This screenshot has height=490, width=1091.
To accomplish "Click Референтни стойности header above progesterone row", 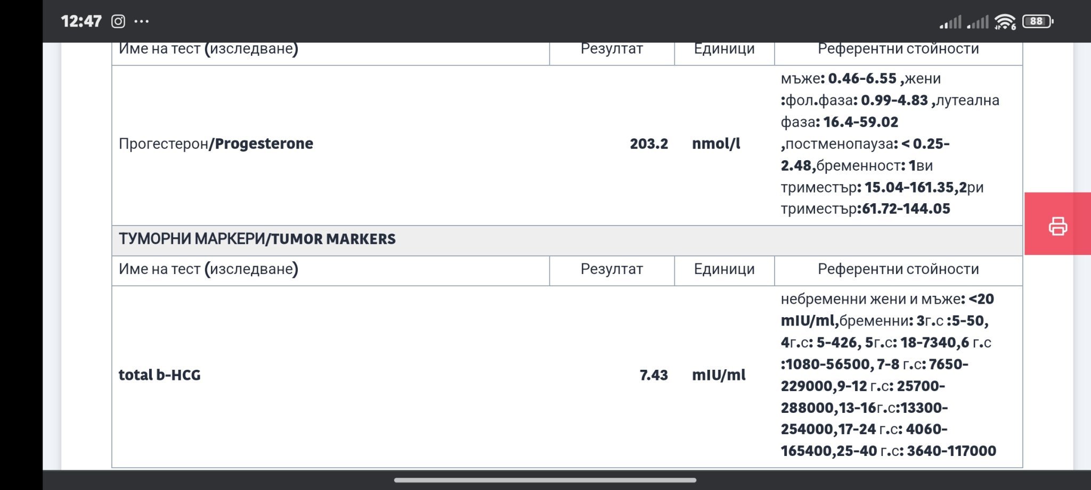I will pos(898,49).
